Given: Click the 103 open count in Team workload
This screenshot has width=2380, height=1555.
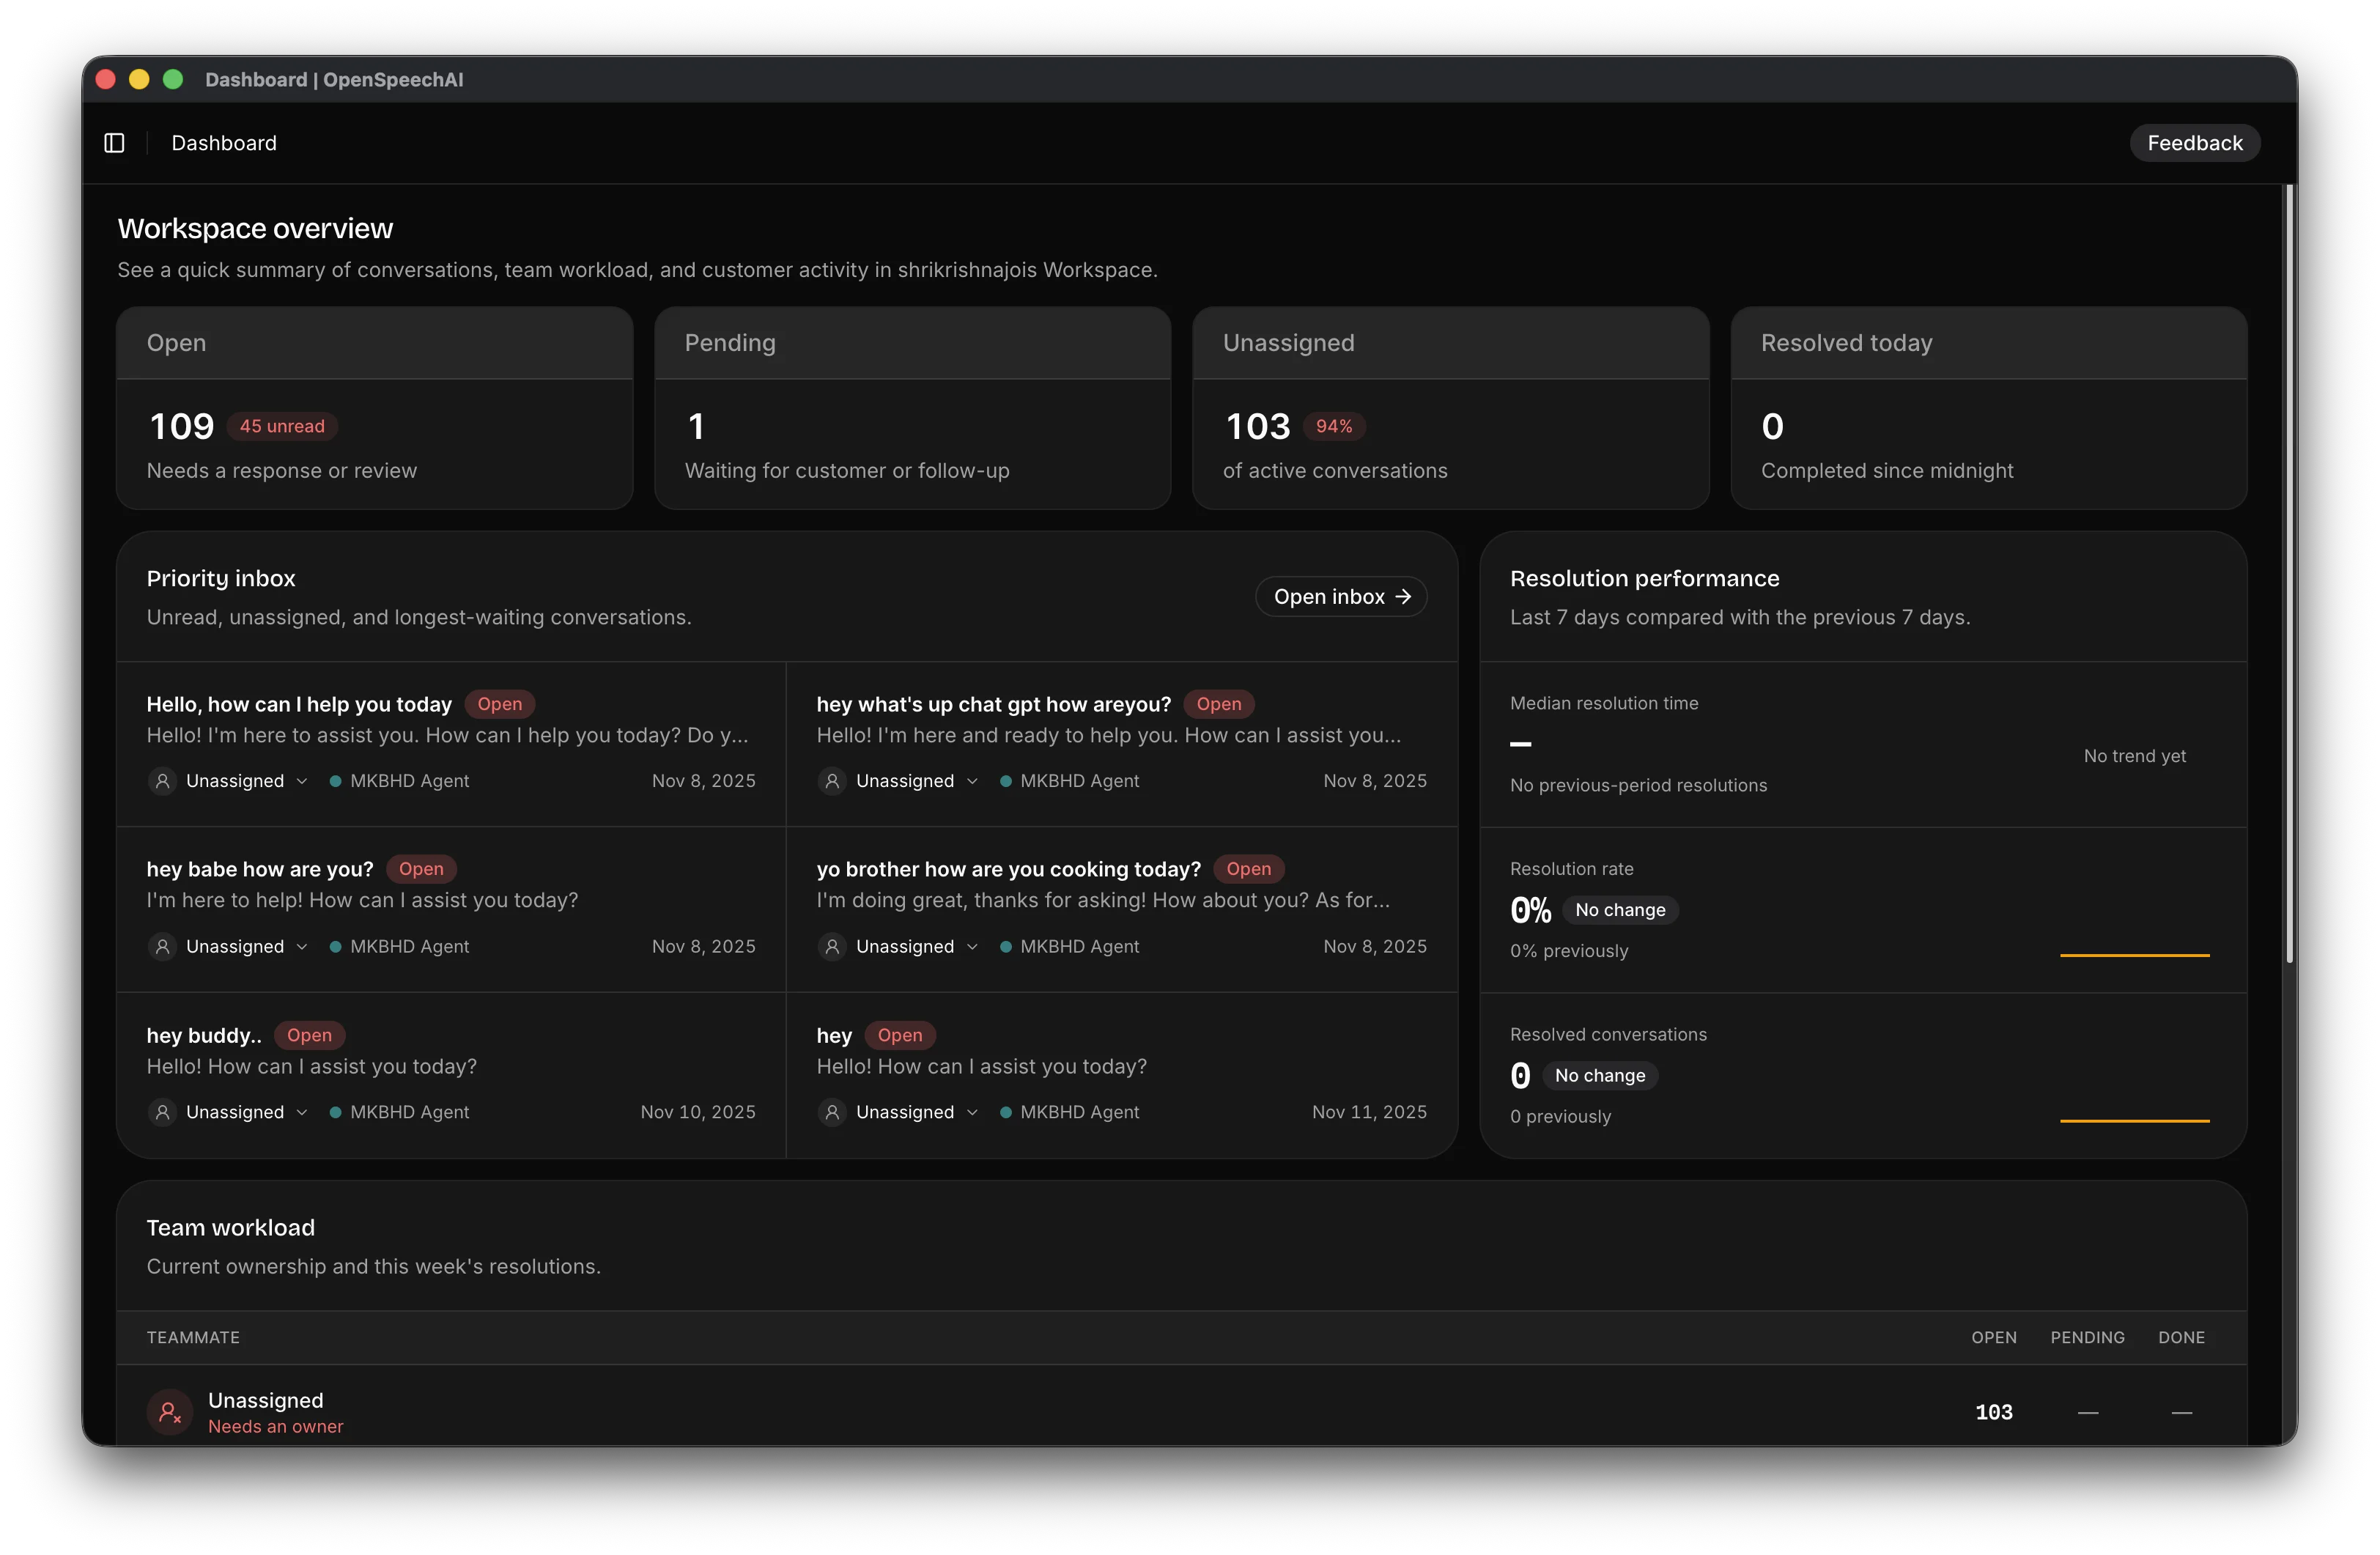Looking at the screenshot, I should point(1993,1412).
